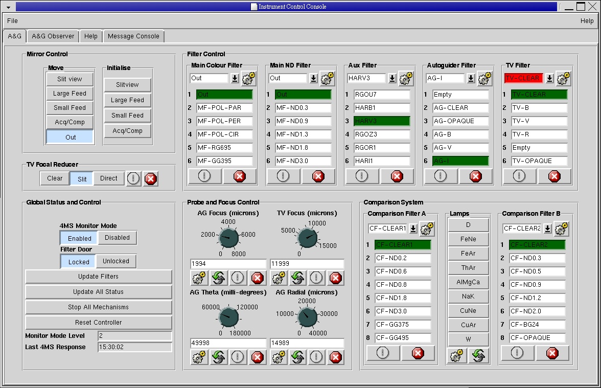
Task: Move mirror to Slit view
Action: tap(70, 79)
